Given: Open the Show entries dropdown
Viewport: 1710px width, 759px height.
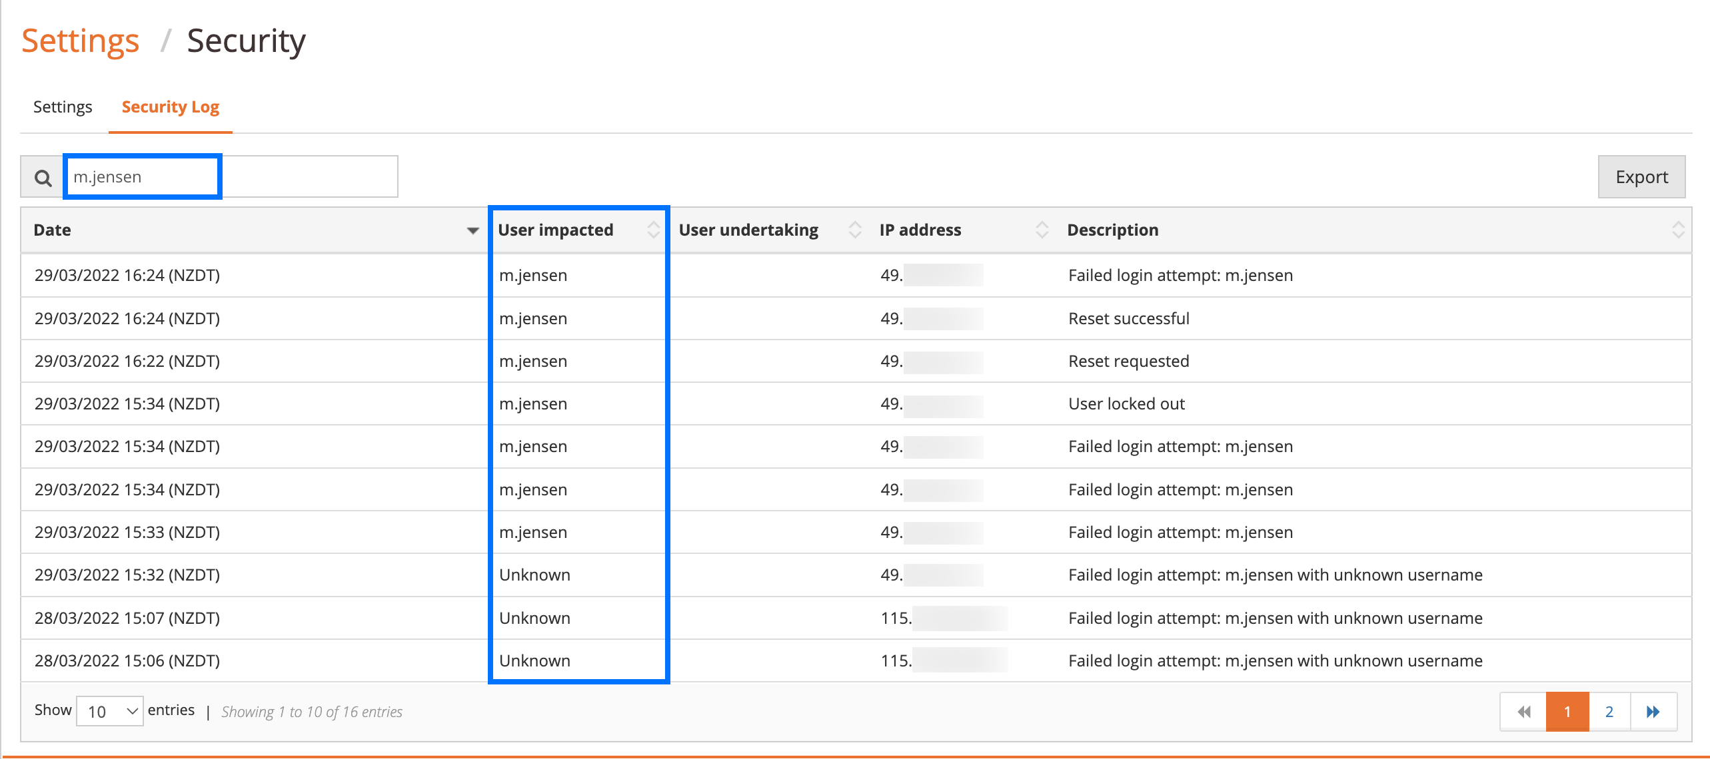Looking at the screenshot, I should tap(109, 710).
